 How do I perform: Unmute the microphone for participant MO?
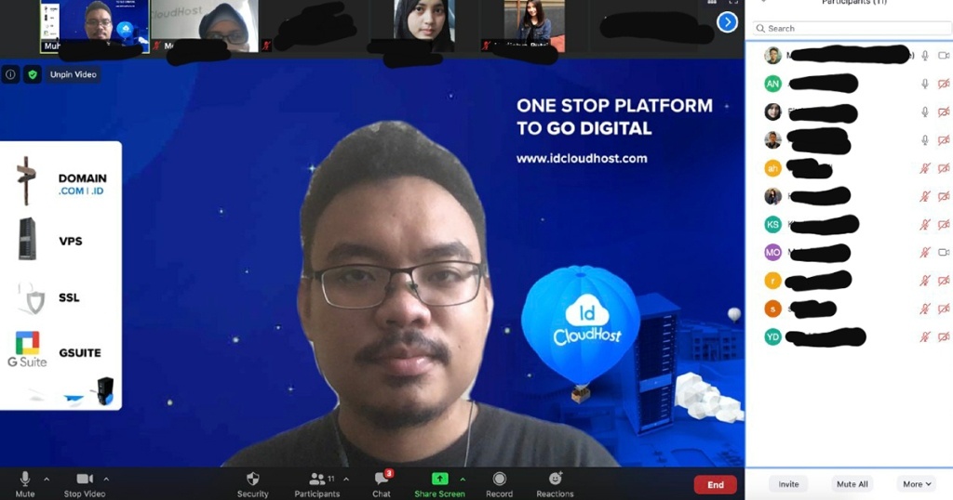[925, 253]
